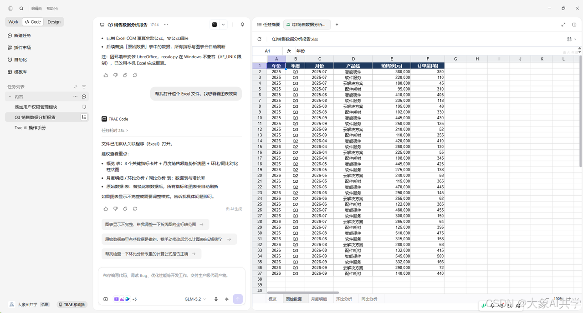Click the microphone voice input icon
Image resolution: width=583 pixels, height=313 pixels.
pyautogui.click(x=216, y=299)
